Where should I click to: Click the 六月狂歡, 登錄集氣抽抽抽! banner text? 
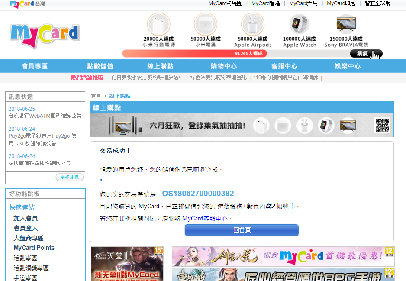[197, 126]
